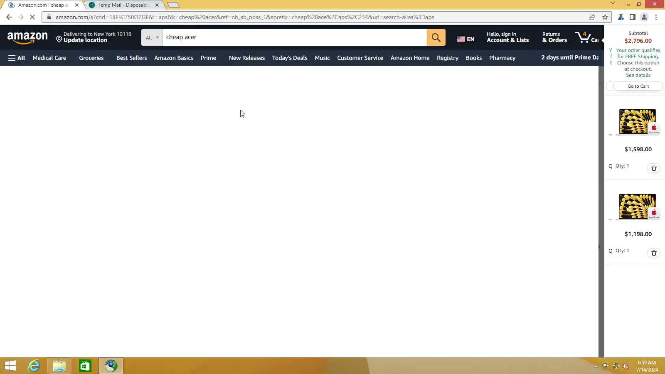Toggle the browser side panel icon
665x374 pixels.
[632, 17]
